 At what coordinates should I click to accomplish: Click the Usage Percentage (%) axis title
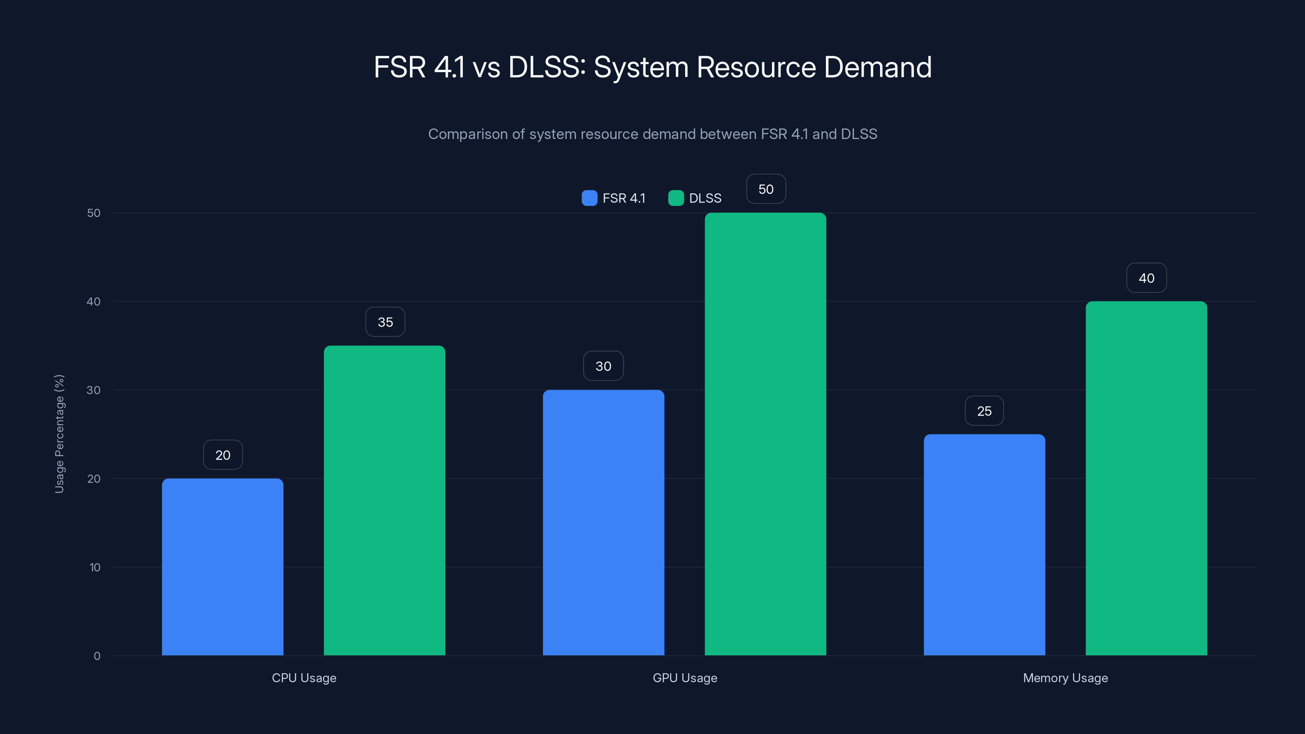click(x=59, y=433)
